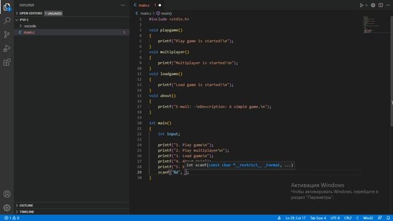This screenshot has width=393, height=221.
Task: Run the C file with play button
Action: (362, 6)
